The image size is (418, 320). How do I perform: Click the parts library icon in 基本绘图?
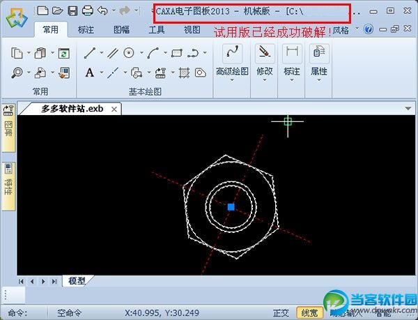pos(161,73)
